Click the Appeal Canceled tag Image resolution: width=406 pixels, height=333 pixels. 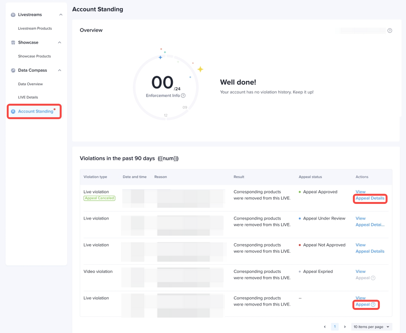(99, 198)
